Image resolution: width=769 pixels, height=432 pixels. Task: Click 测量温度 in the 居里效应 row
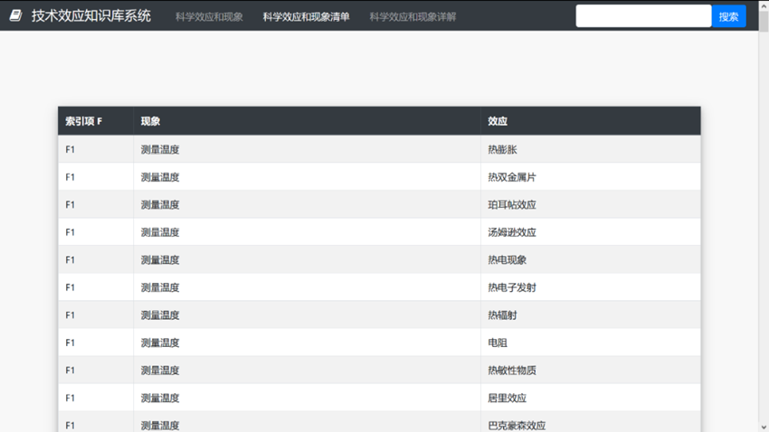pyautogui.click(x=160, y=398)
